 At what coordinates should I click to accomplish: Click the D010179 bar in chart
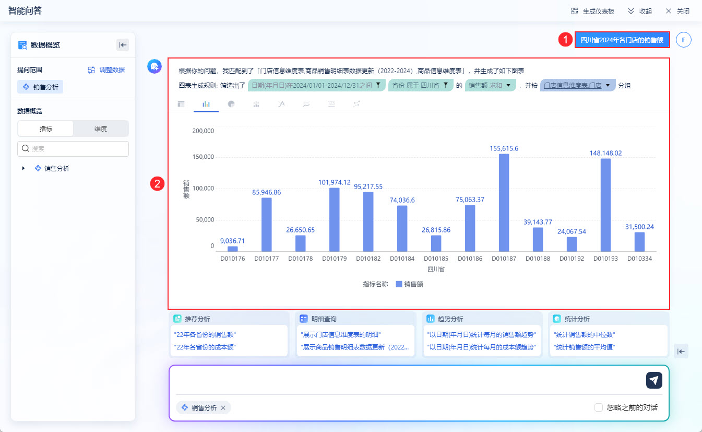[335, 220]
